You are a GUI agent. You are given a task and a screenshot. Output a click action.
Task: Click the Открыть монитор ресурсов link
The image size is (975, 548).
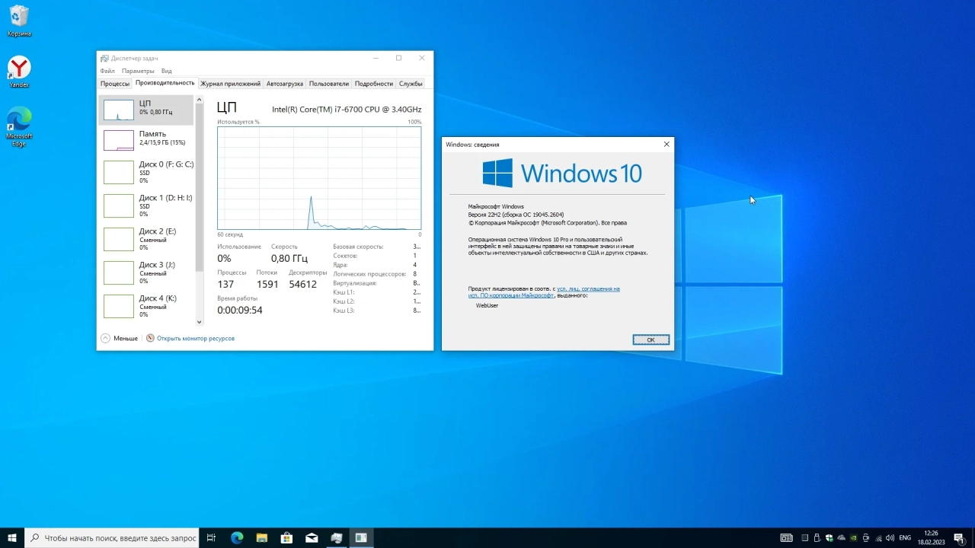196,338
